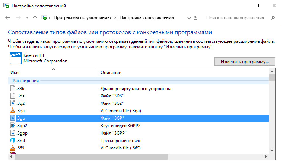The width and height of the screenshot is (283, 164).
Task: Click the VLC cone icon beside .3ga
Action: coord(12,111)
